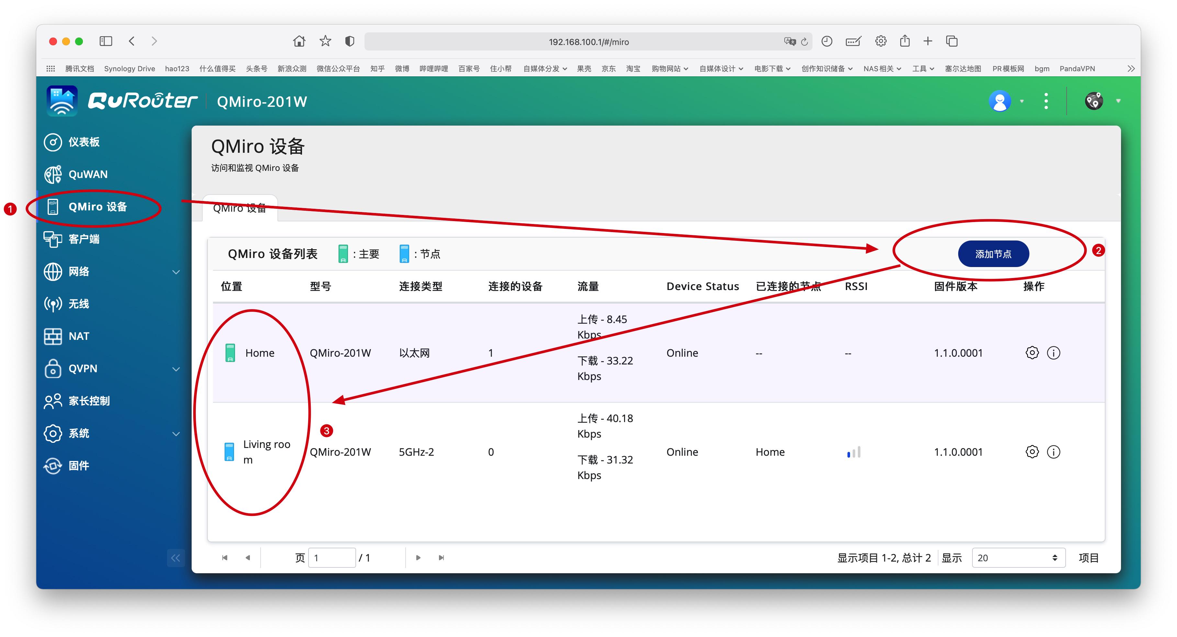
Task: Click the 添加节点 add node button
Action: (x=993, y=254)
